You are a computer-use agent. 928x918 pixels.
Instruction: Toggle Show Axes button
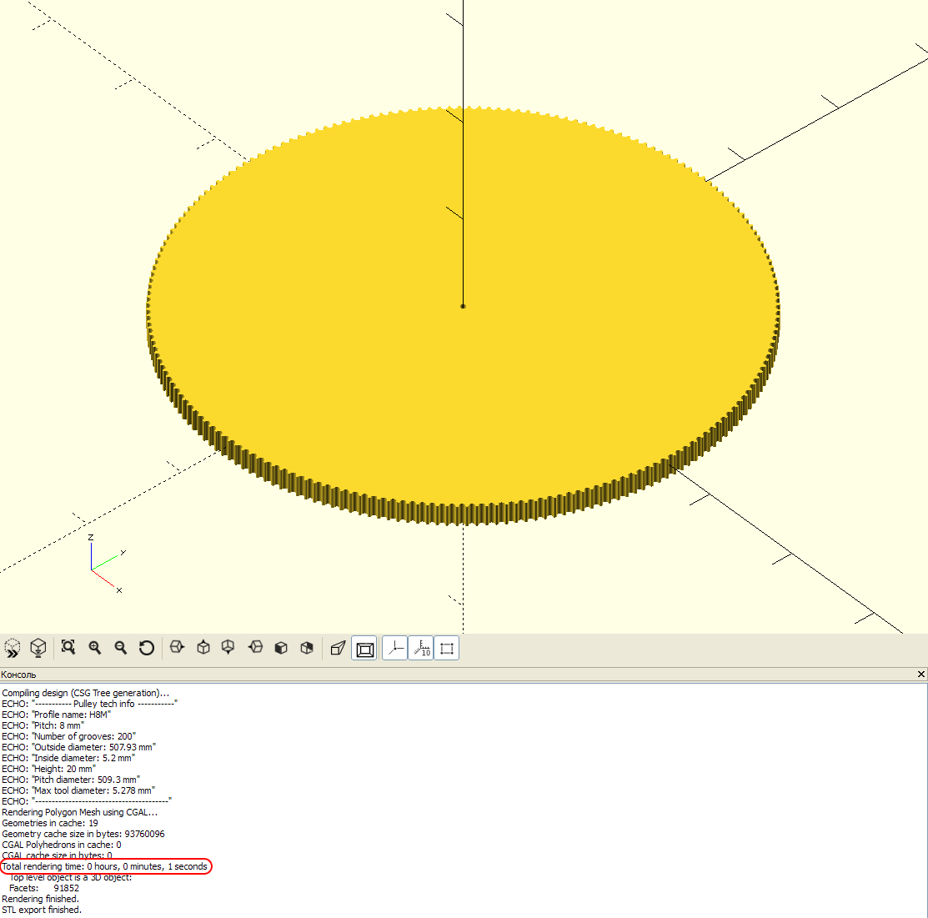(394, 648)
